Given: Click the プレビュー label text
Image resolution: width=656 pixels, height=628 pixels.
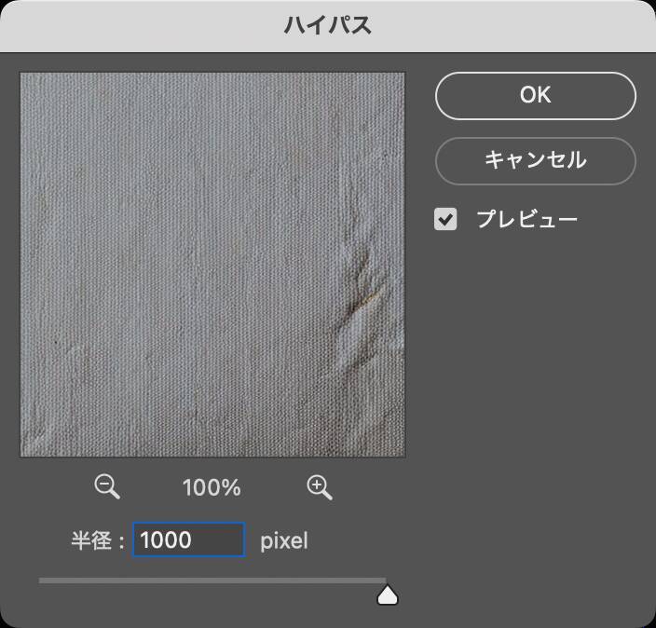Looking at the screenshot, I should tap(526, 220).
